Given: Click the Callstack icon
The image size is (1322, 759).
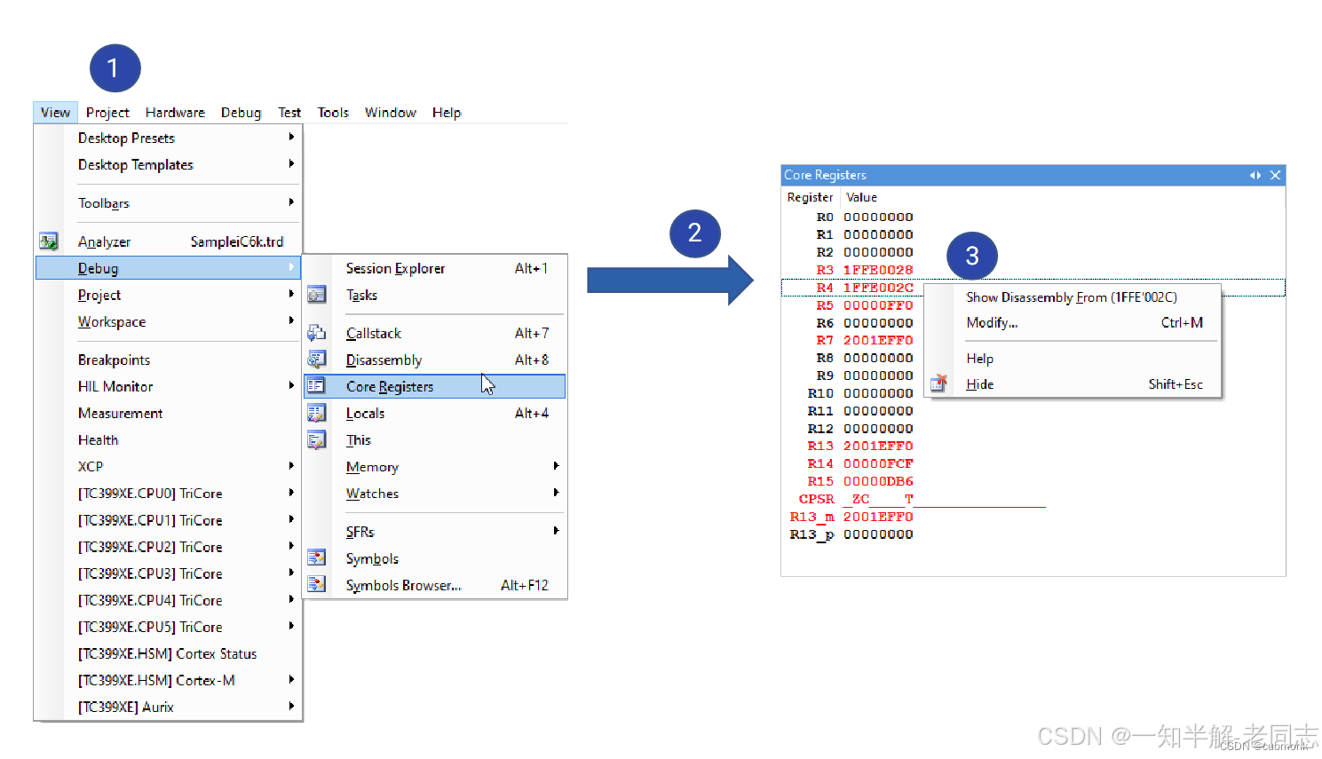Looking at the screenshot, I should pyautogui.click(x=317, y=332).
